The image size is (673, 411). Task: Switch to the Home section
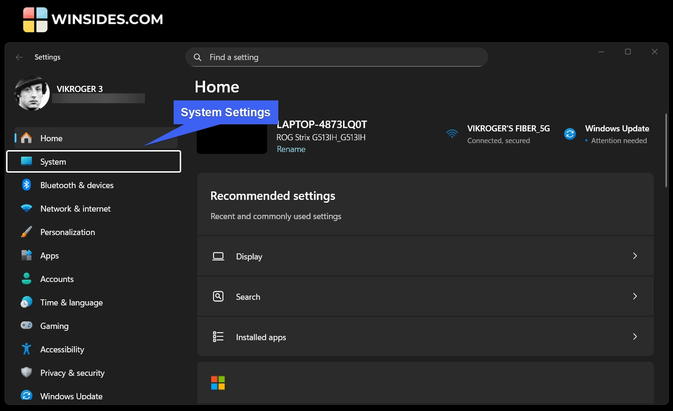(51, 138)
